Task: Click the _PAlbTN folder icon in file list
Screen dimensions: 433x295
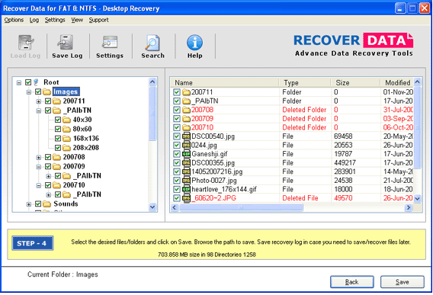Action: point(187,101)
